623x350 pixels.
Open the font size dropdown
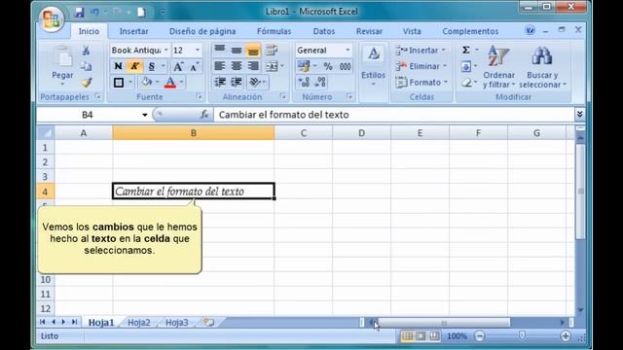click(198, 50)
